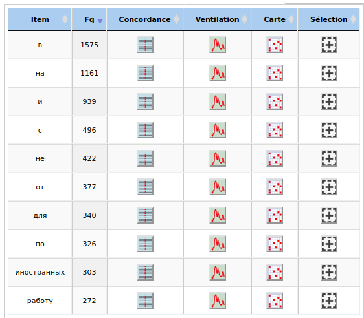Sort table by the Fq column
This screenshot has height=318, width=364.
click(89, 19)
